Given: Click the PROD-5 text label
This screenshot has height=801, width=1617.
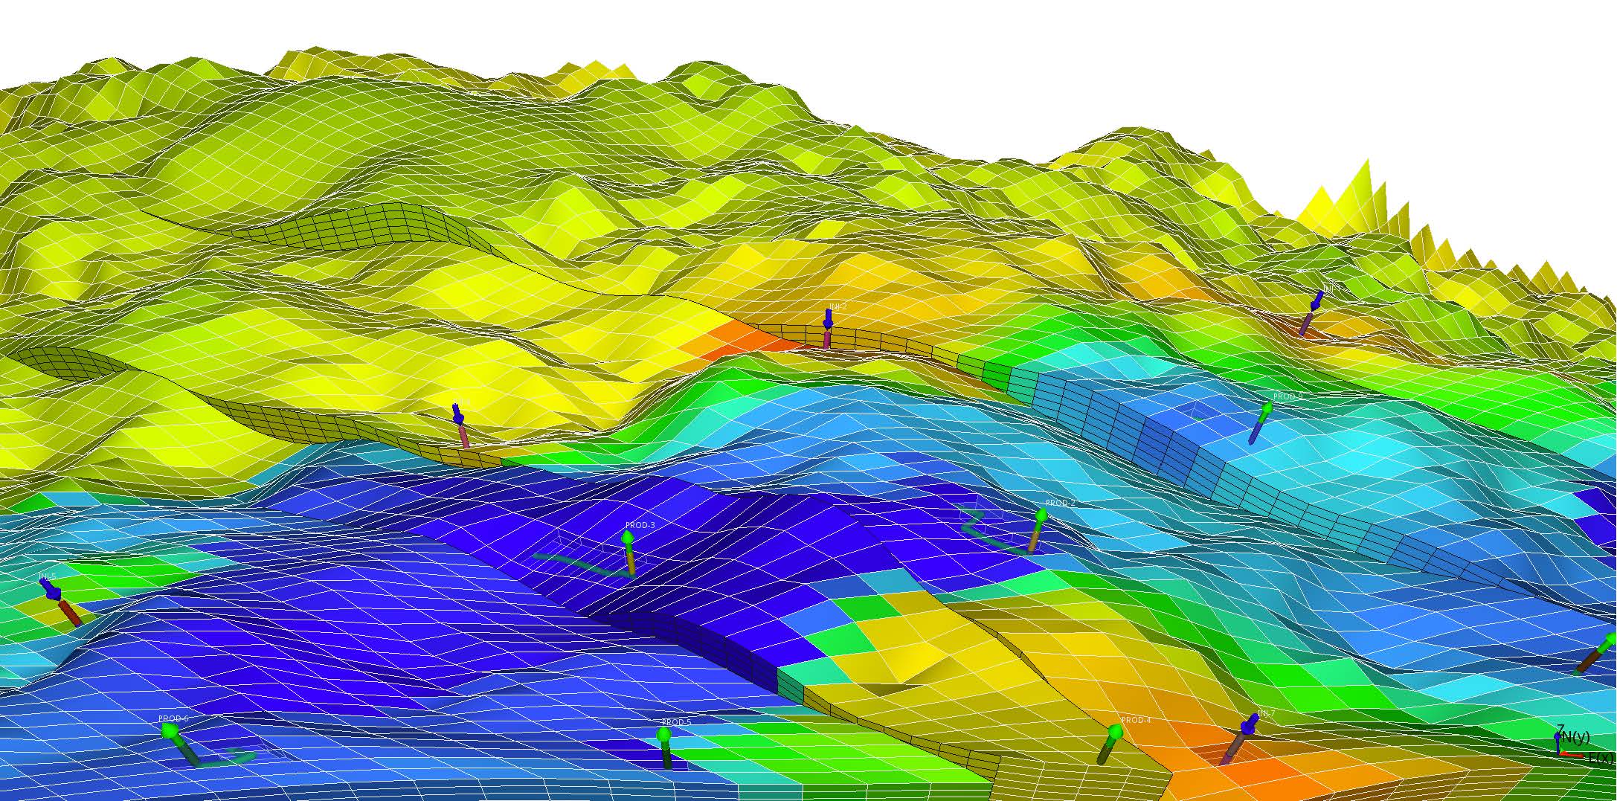Looking at the screenshot, I should pyautogui.click(x=676, y=722).
